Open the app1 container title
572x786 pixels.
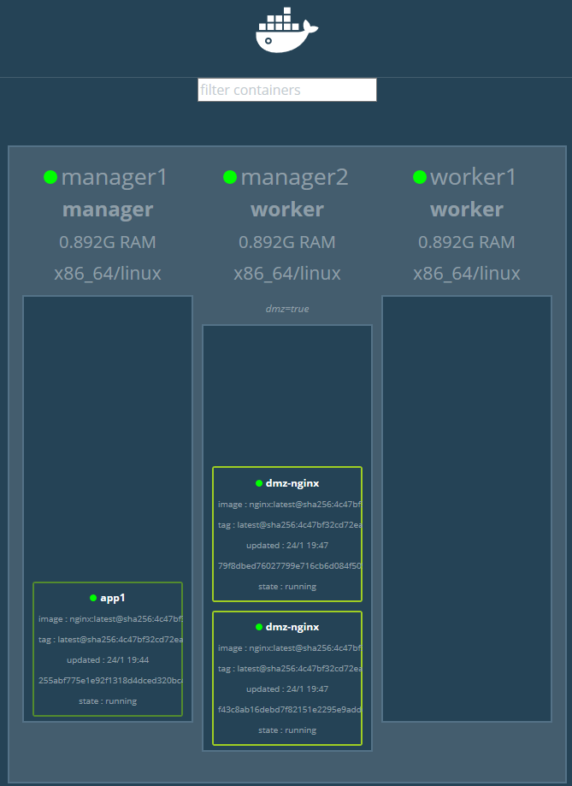coord(113,598)
